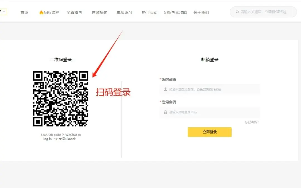The width and height of the screenshot is (301, 188).
Task: Click the magnifier icon in search box
Action: (x=237, y=12)
